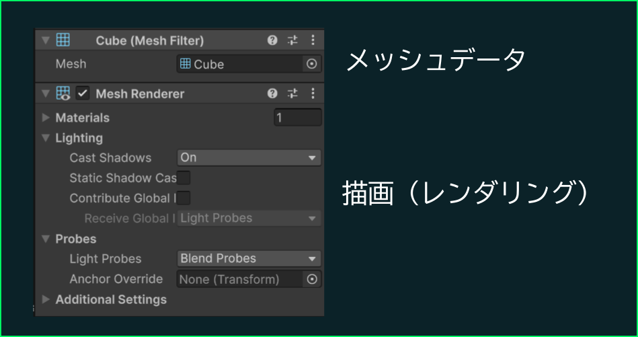Disable the Mesh Renderer enabled checkbox
Screen dimensions: 638x337
pos(83,93)
